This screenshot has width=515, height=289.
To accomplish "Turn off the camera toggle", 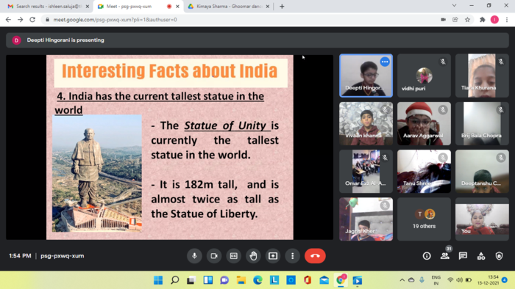I will pyautogui.click(x=214, y=256).
